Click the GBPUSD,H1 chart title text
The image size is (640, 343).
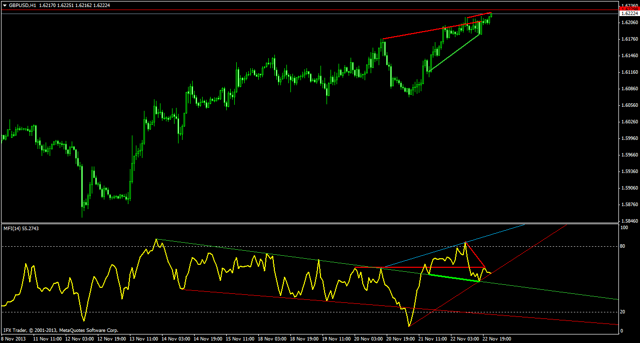pos(22,5)
